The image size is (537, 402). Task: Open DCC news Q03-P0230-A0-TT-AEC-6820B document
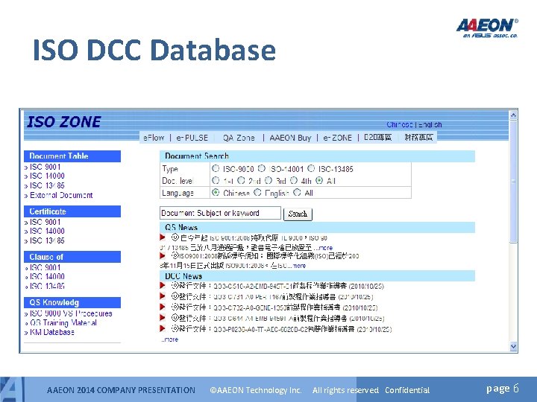(x=281, y=329)
